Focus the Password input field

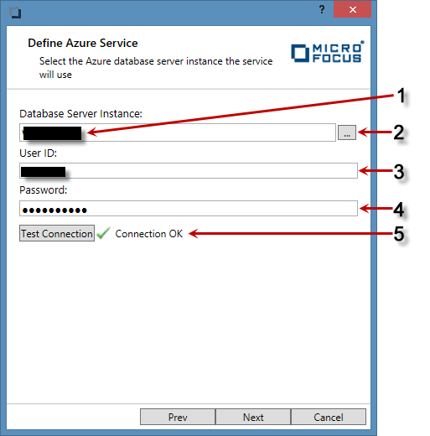coord(189,209)
